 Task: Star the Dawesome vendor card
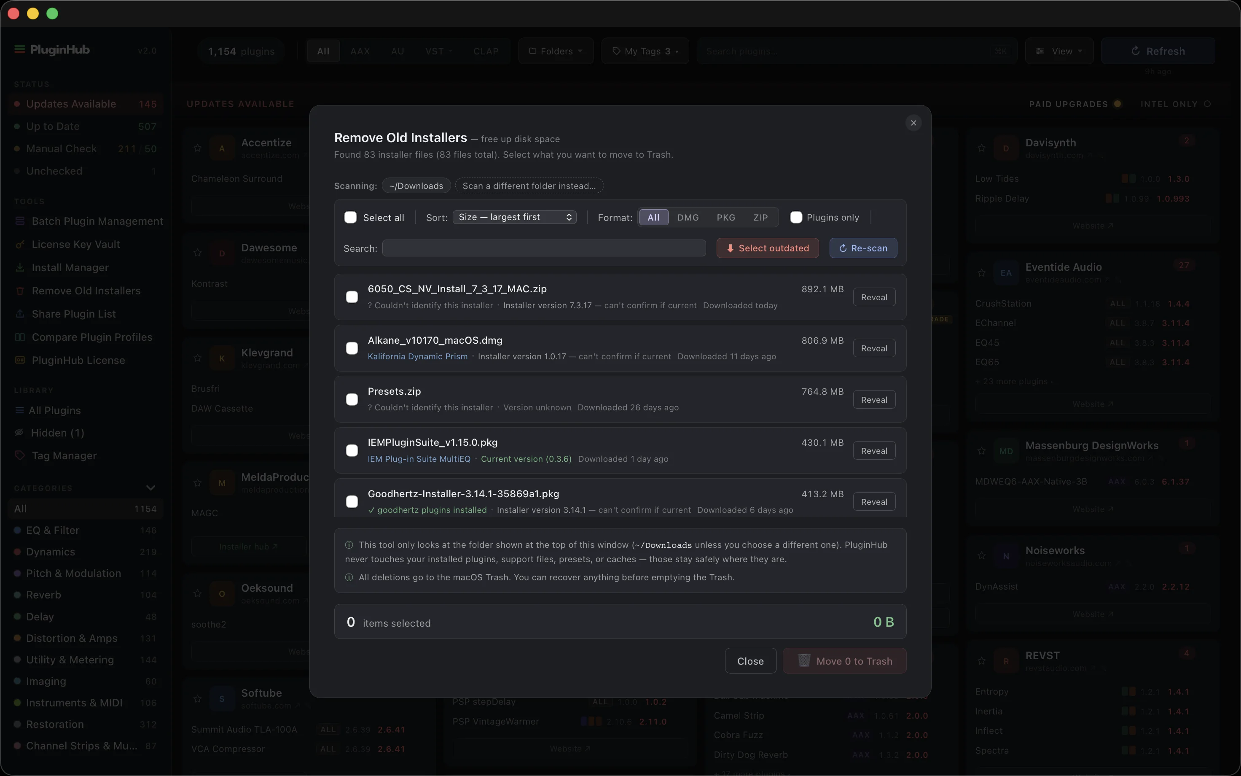[197, 253]
